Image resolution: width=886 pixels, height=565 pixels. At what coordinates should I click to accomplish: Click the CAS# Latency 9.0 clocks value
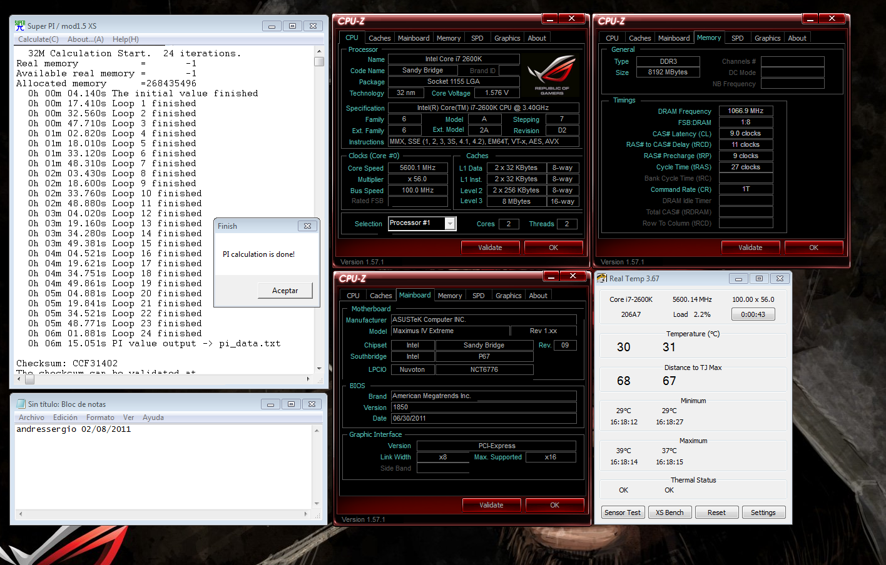click(746, 133)
